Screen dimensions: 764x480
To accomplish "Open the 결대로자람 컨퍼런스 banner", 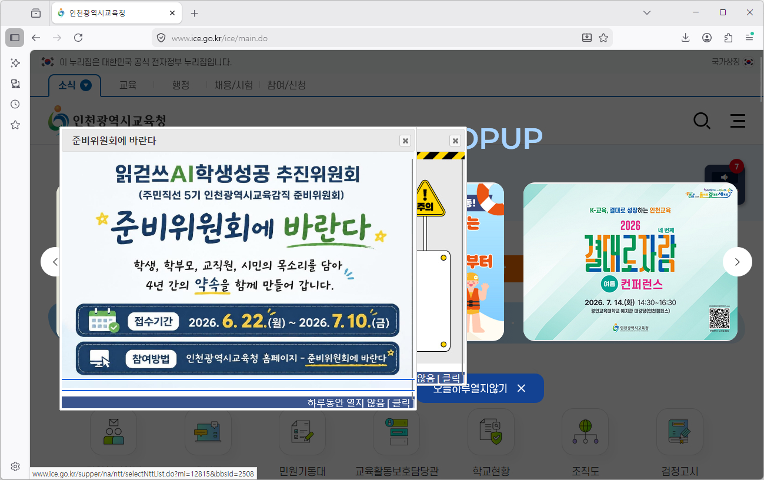I will (630, 262).
